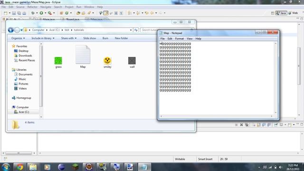304x171 pixels.
Task: Click Eclipse Run External Tools icon
Action: coord(50,13)
